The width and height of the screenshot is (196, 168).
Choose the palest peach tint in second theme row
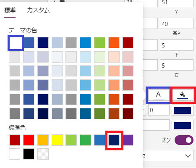[114, 57]
